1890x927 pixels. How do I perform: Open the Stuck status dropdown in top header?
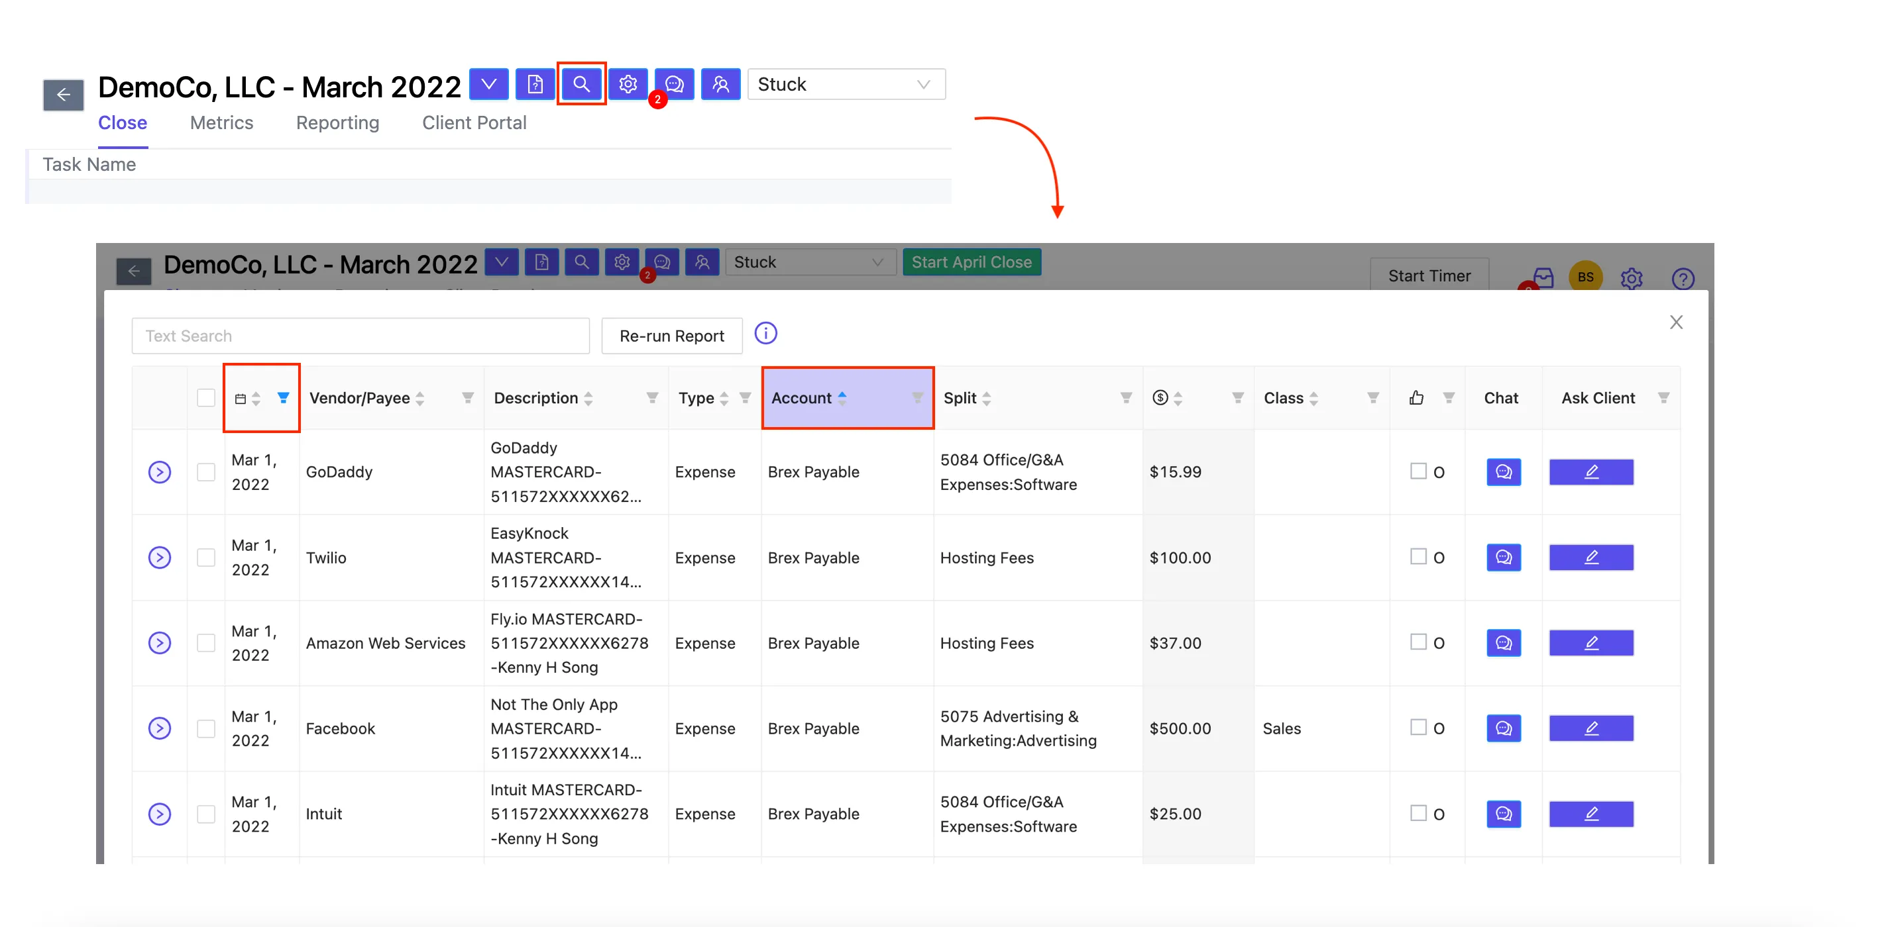(847, 84)
